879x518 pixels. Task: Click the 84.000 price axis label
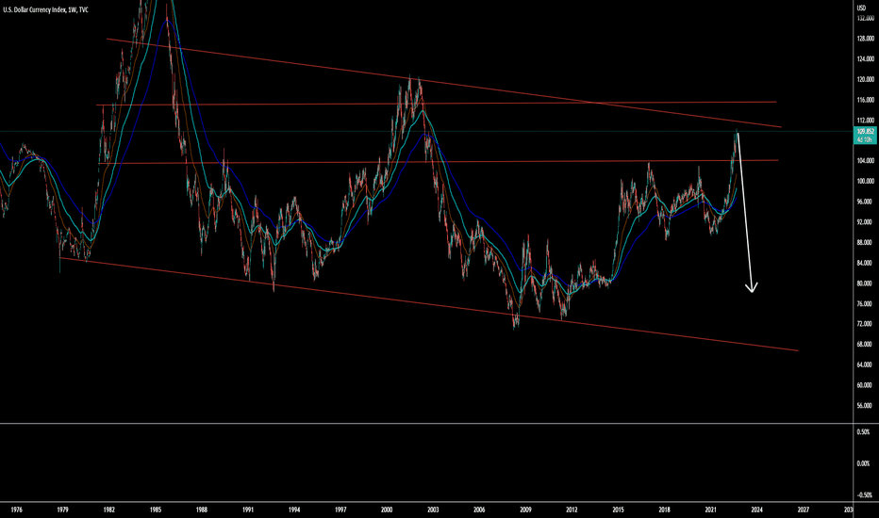click(x=864, y=263)
